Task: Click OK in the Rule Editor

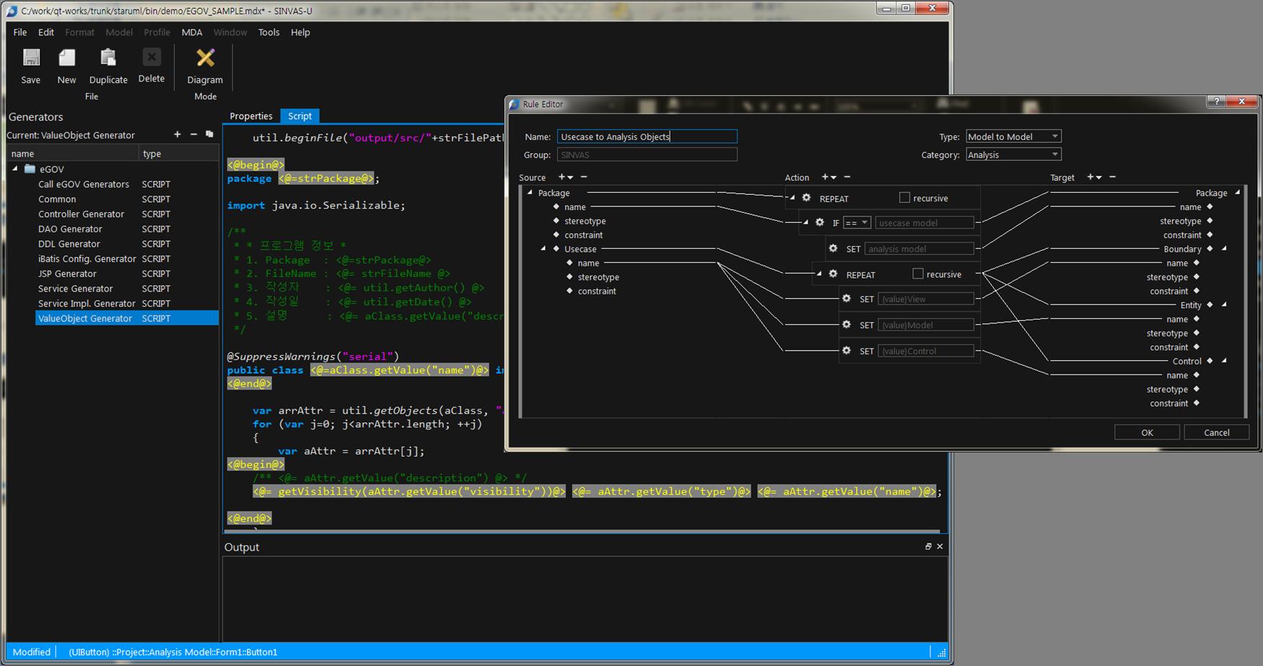Action: pos(1147,432)
